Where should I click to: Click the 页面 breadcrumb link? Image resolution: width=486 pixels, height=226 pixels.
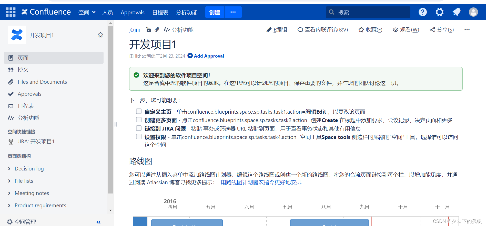pos(135,30)
